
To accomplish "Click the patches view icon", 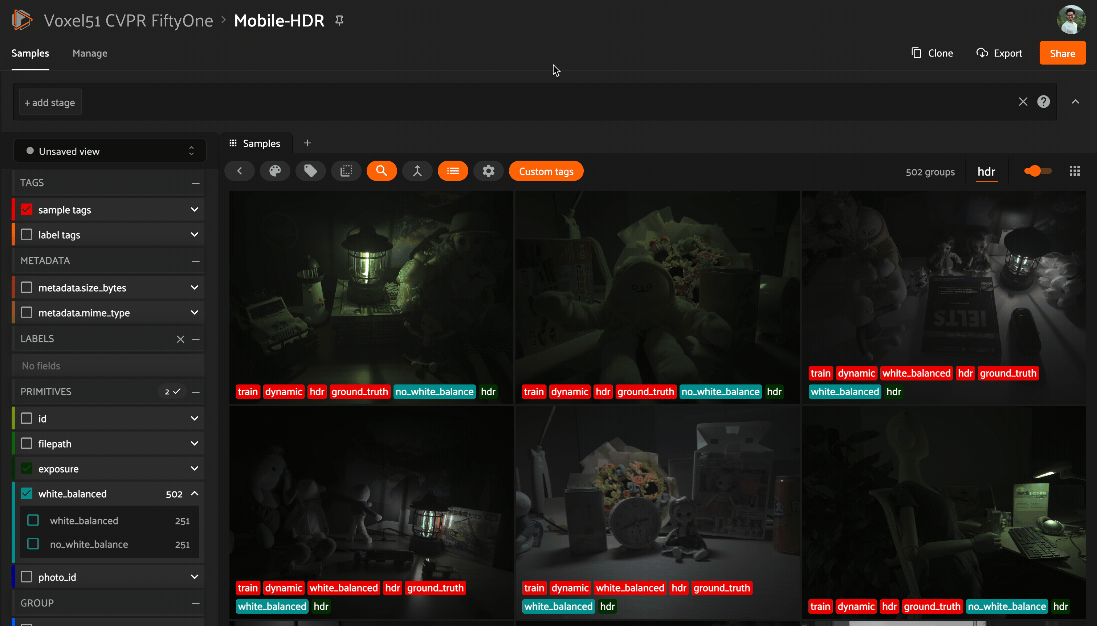I will [346, 171].
